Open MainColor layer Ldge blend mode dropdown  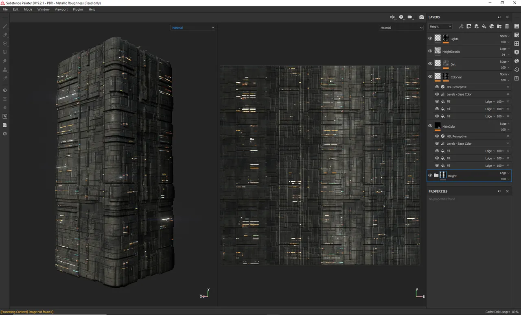504,124
